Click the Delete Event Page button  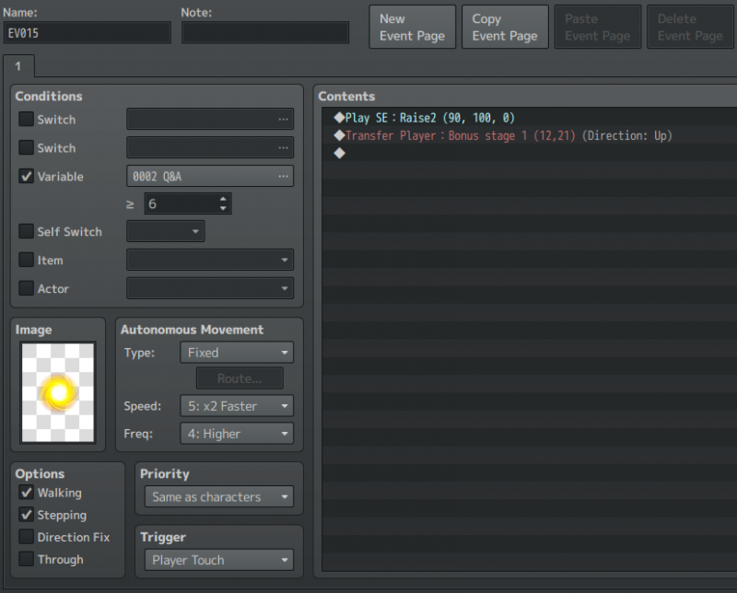[690, 28]
